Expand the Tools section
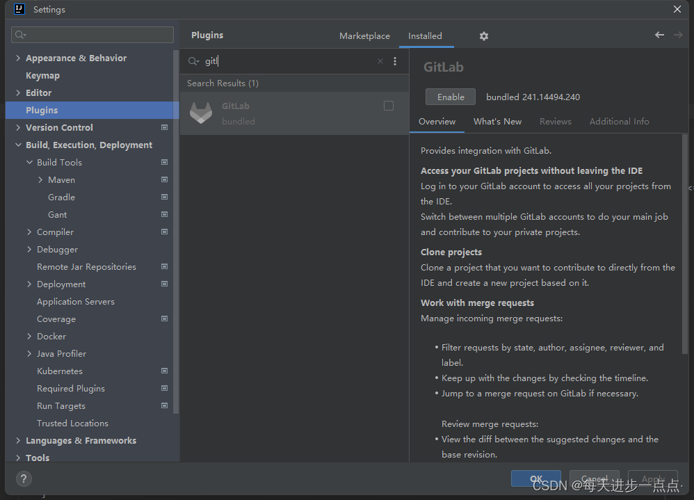Screen dimensions: 694x500 [18, 458]
